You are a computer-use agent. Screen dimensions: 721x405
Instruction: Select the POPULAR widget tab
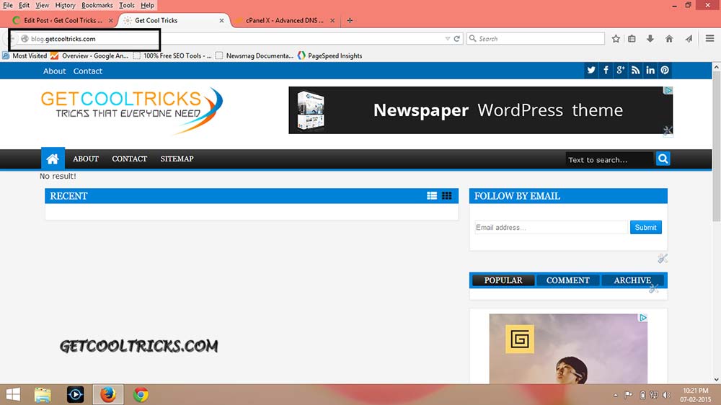pyautogui.click(x=503, y=280)
